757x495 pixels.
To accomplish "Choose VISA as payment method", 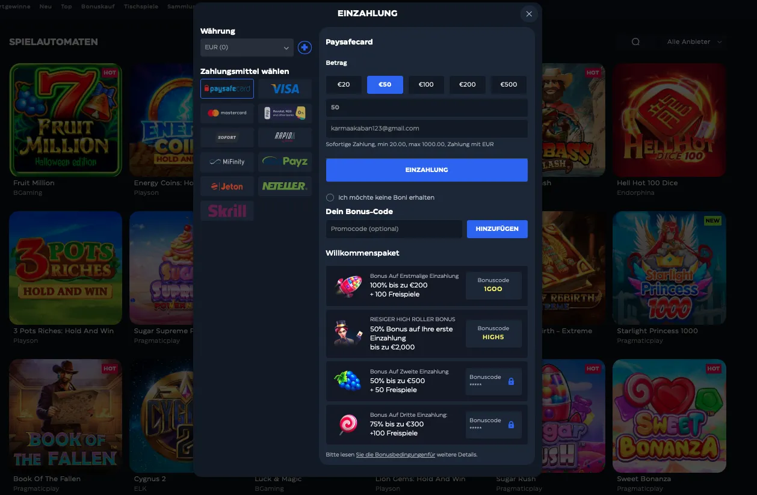I will click(285, 88).
